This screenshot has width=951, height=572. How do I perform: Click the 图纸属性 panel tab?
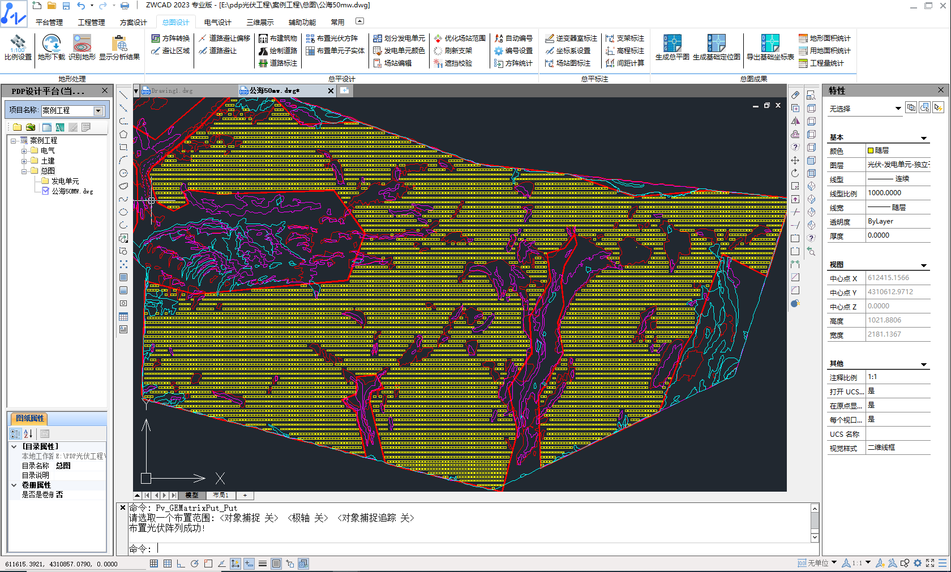pyautogui.click(x=29, y=419)
